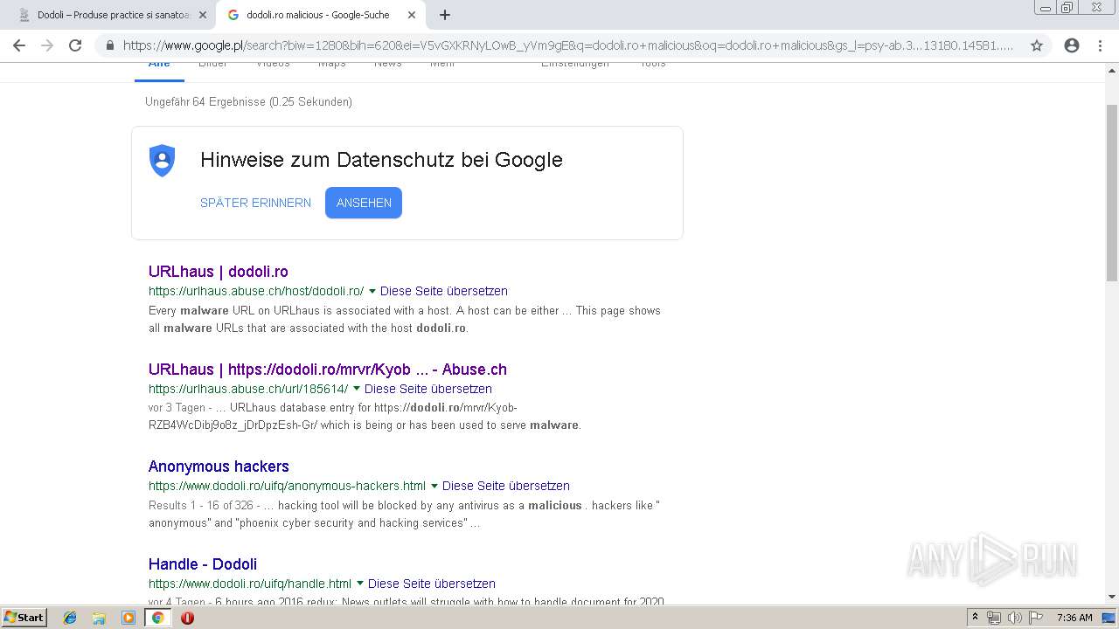The width and height of the screenshot is (1119, 629).
Task: View site security info via lock icon
Action: 110,45
